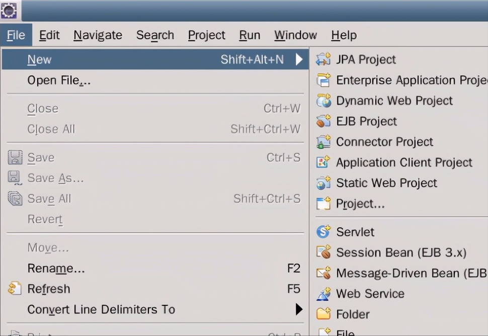
Task: Select the Revert entry
Action: click(155, 219)
